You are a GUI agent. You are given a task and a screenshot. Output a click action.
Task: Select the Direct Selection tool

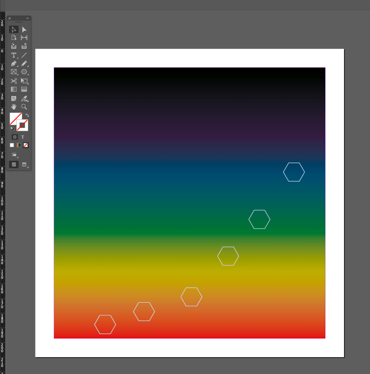click(x=24, y=30)
